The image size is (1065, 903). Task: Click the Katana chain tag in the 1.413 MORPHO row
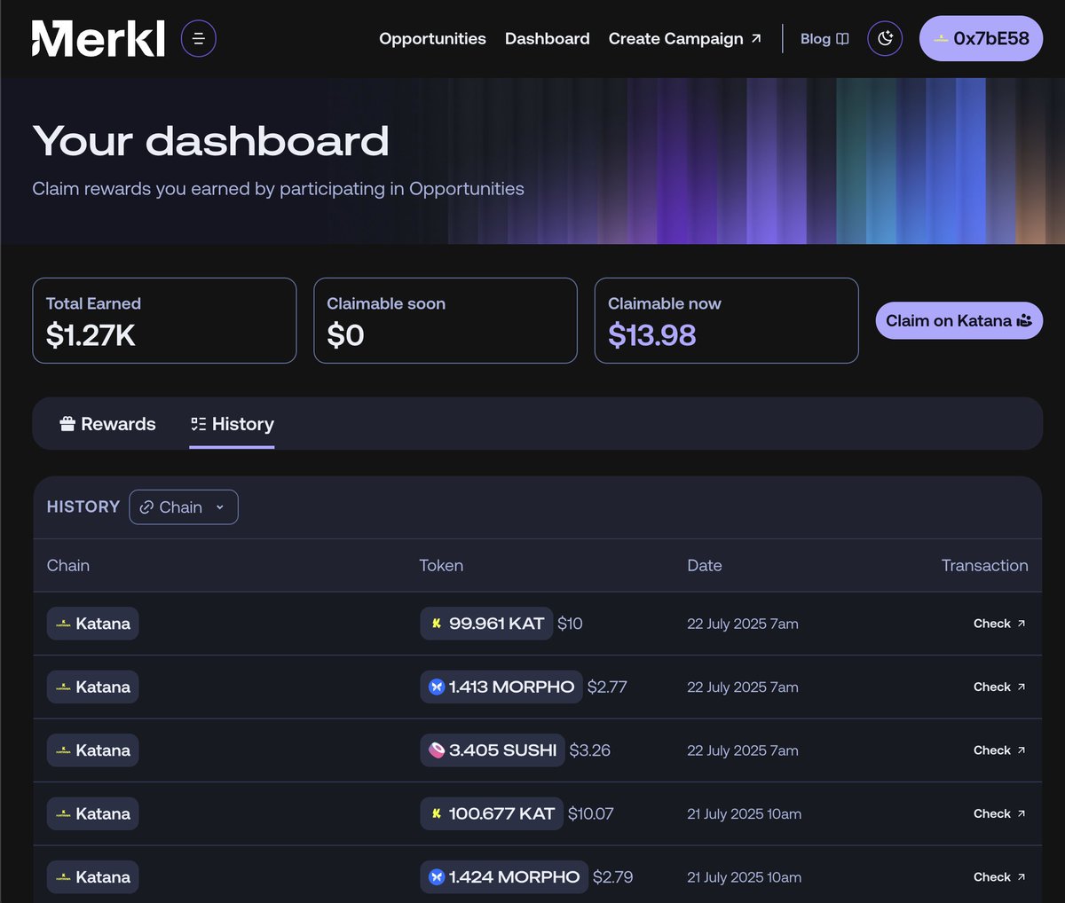pyautogui.click(x=93, y=687)
